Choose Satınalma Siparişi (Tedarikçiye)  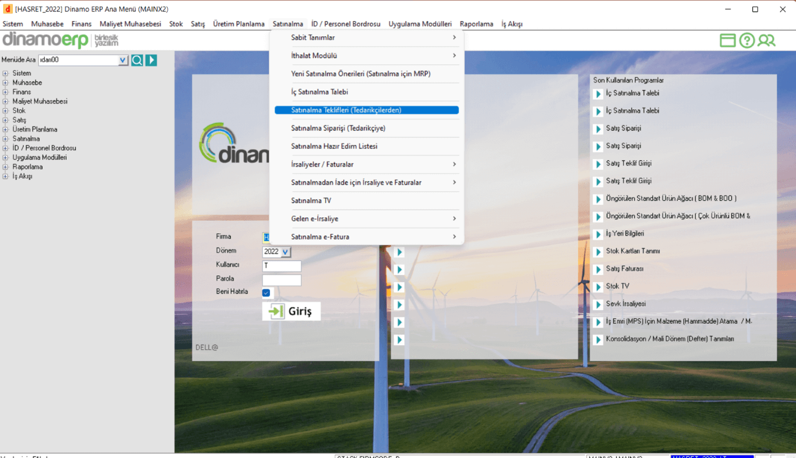[x=367, y=129]
